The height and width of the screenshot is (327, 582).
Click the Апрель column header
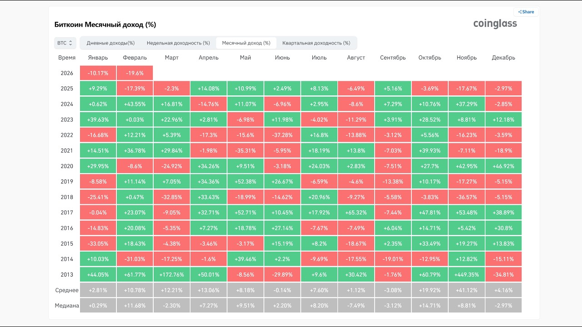tap(209, 58)
